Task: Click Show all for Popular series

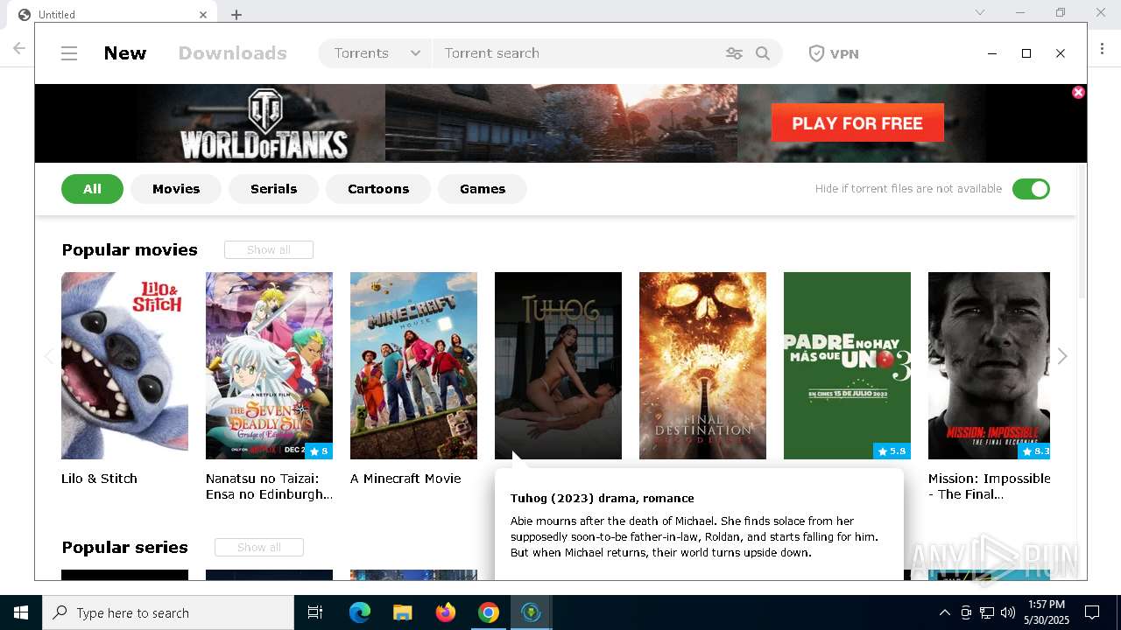Action: pos(259,548)
